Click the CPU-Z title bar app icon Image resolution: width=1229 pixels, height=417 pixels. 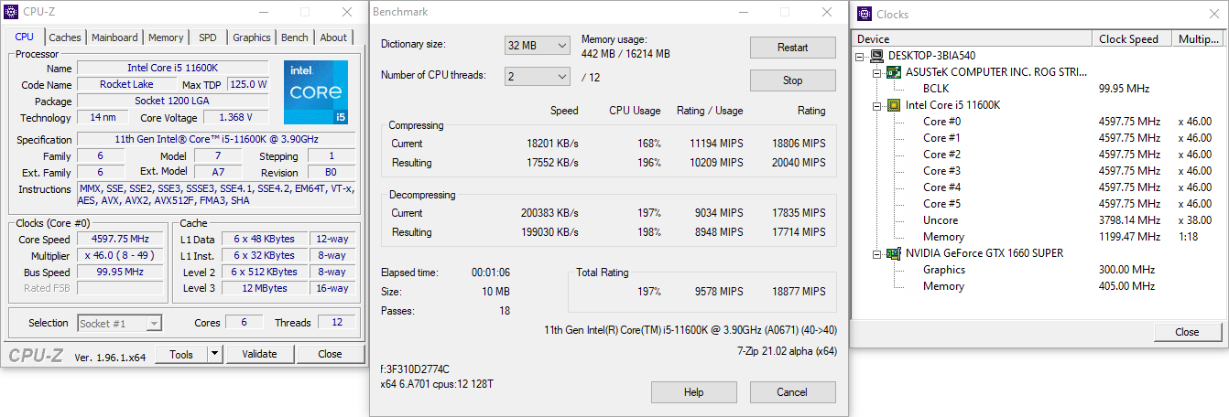(x=11, y=12)
